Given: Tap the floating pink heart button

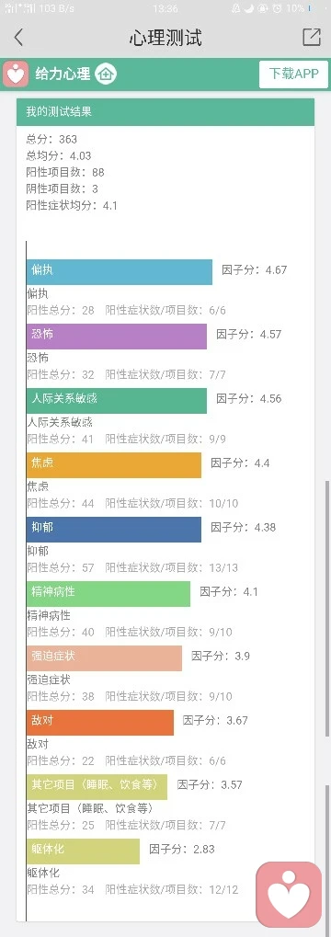Looking at the screenshot, I should click(x=290, y=895).
